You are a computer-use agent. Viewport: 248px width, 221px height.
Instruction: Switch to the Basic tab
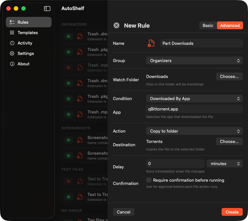pos(208,25)
